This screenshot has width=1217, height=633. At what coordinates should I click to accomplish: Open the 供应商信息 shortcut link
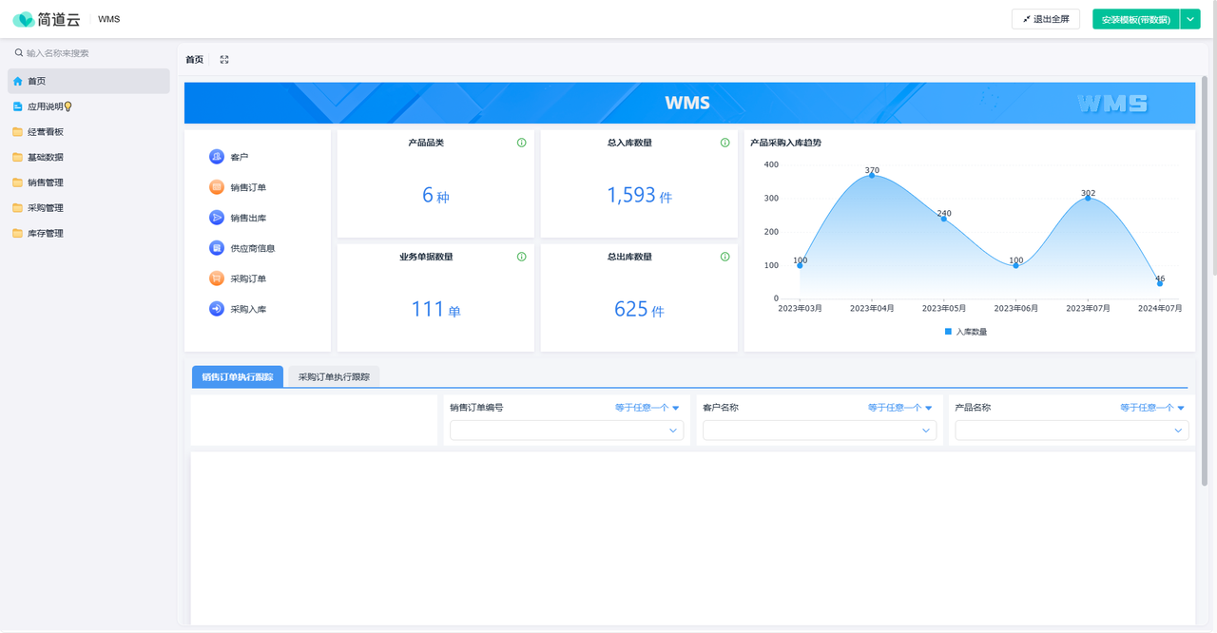point(253,248)
